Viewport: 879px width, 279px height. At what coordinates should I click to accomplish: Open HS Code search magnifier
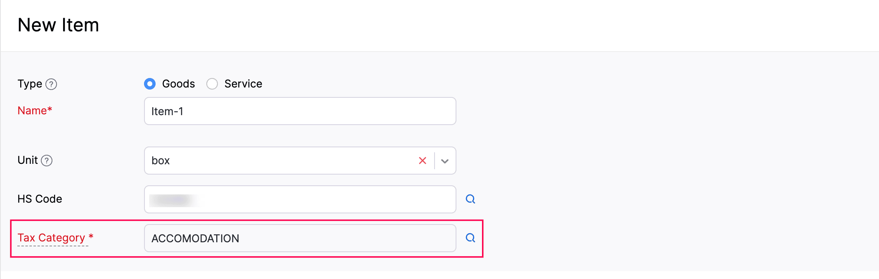point(470,199)
